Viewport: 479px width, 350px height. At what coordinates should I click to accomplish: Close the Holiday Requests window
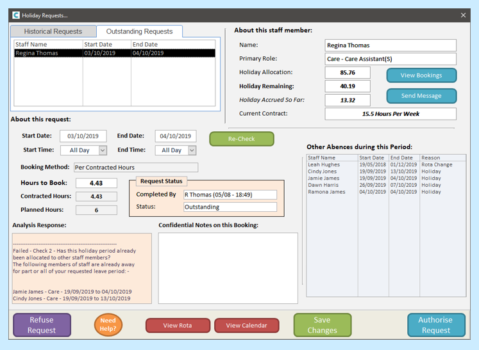click(x=463, y=15)
